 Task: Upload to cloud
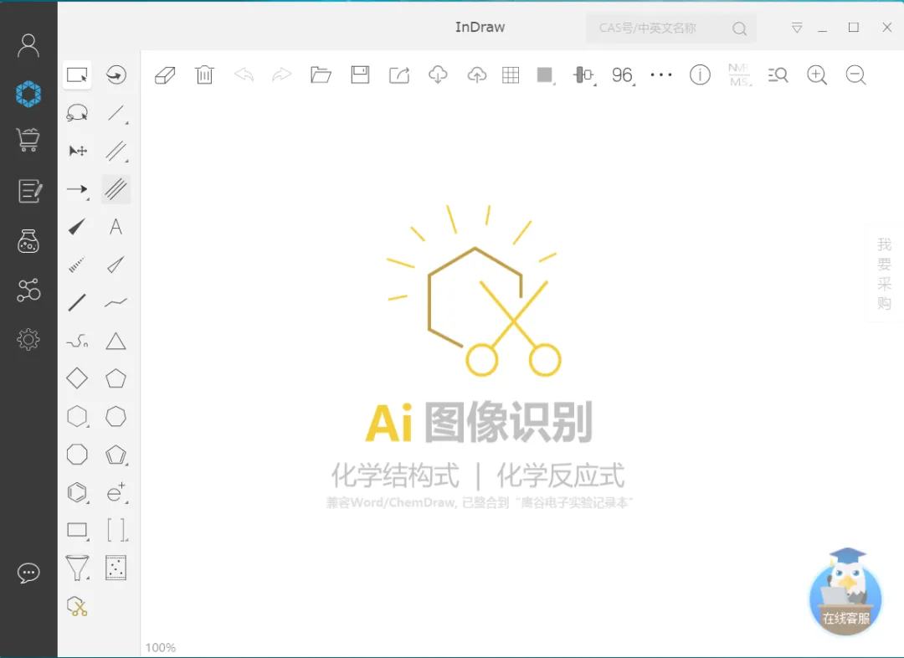click(x=477, y=75)
